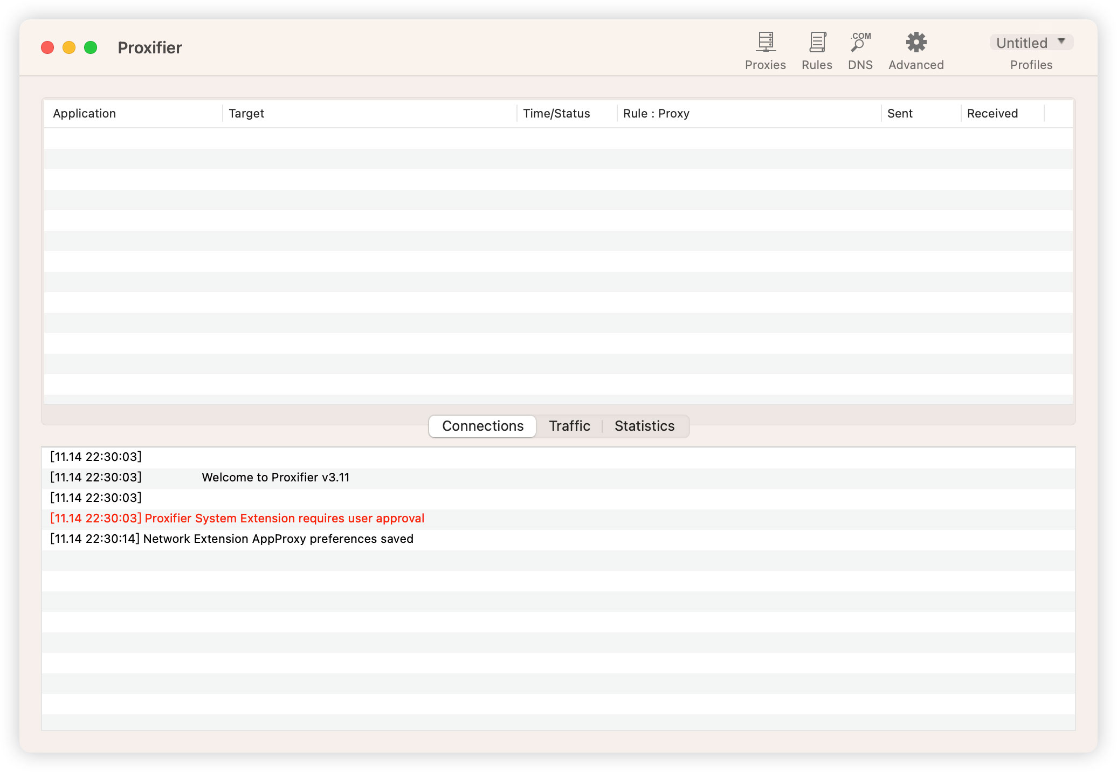
Task: Maximize Proxifier with the green button
Action: 91,47
